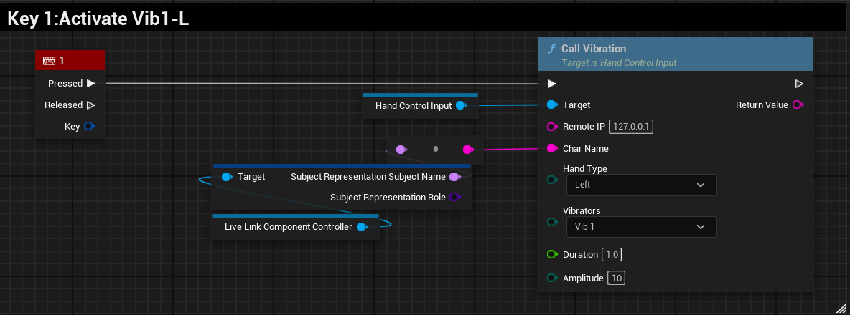The height and width of the screenshot is (315, 850).
Task: Click the keyboard icon on the 1 node
Action: click(49, 61)
